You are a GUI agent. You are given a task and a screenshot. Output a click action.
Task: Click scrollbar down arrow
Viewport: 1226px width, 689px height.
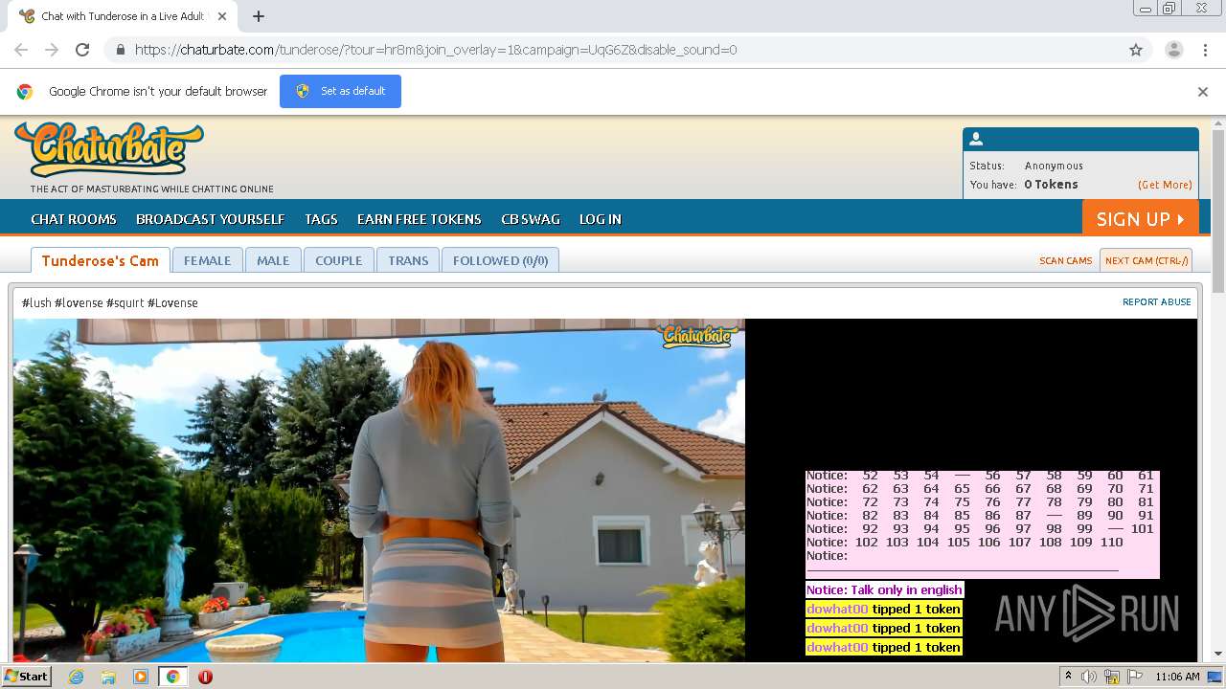click(x=1218, y=654)
